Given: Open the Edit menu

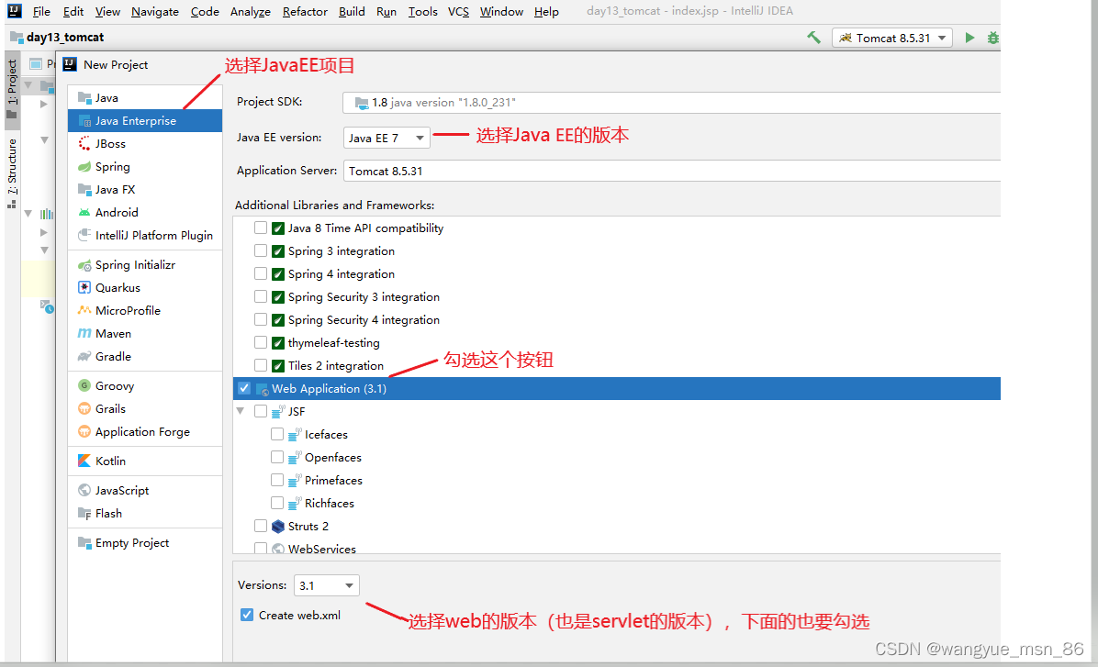Looking at the screenshot, I should pos(73,11).
